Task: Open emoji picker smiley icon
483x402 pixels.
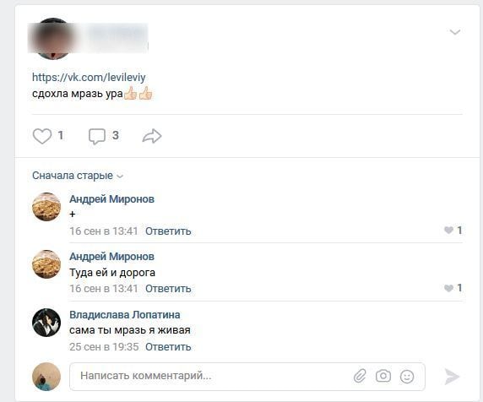Action: click(x=407, y=377)
